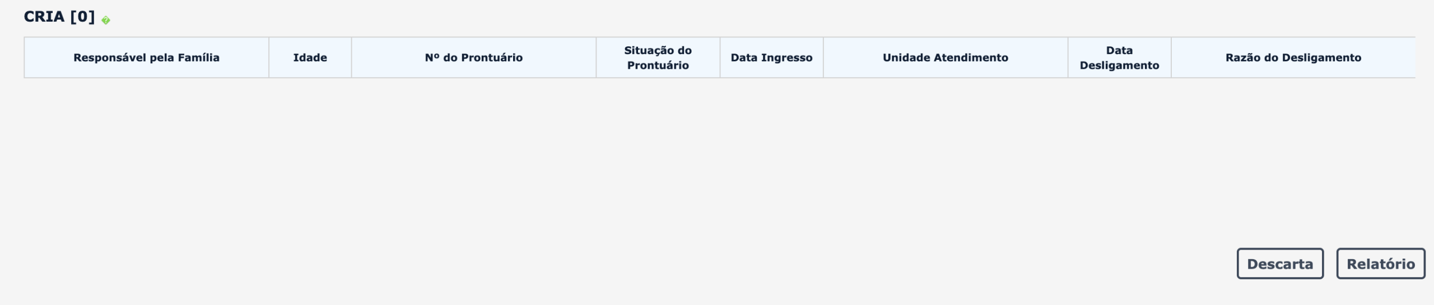Click the Unidade Atendimento column header
The height and width of the screenshot is (305, 1434).
945,58
